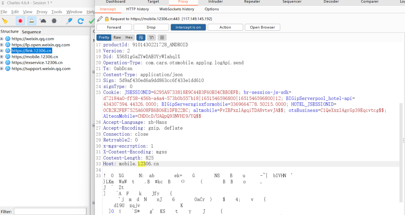
Task: Toggle the hexagon Breakpoints icon
Action: point(54,21)
